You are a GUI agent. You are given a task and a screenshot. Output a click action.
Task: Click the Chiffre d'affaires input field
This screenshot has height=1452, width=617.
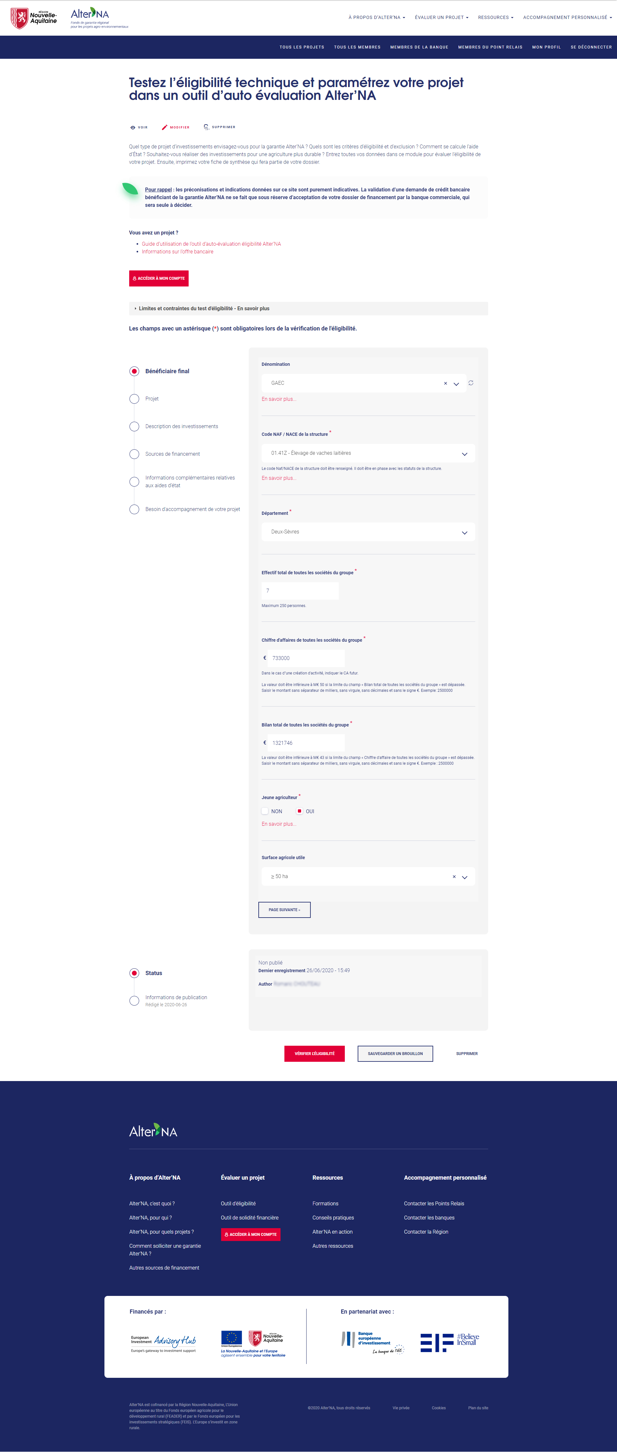[x=306, y=658]
